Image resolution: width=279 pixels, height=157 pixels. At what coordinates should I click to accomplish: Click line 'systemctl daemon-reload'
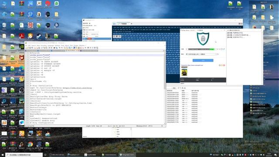(x=44, y=118)
